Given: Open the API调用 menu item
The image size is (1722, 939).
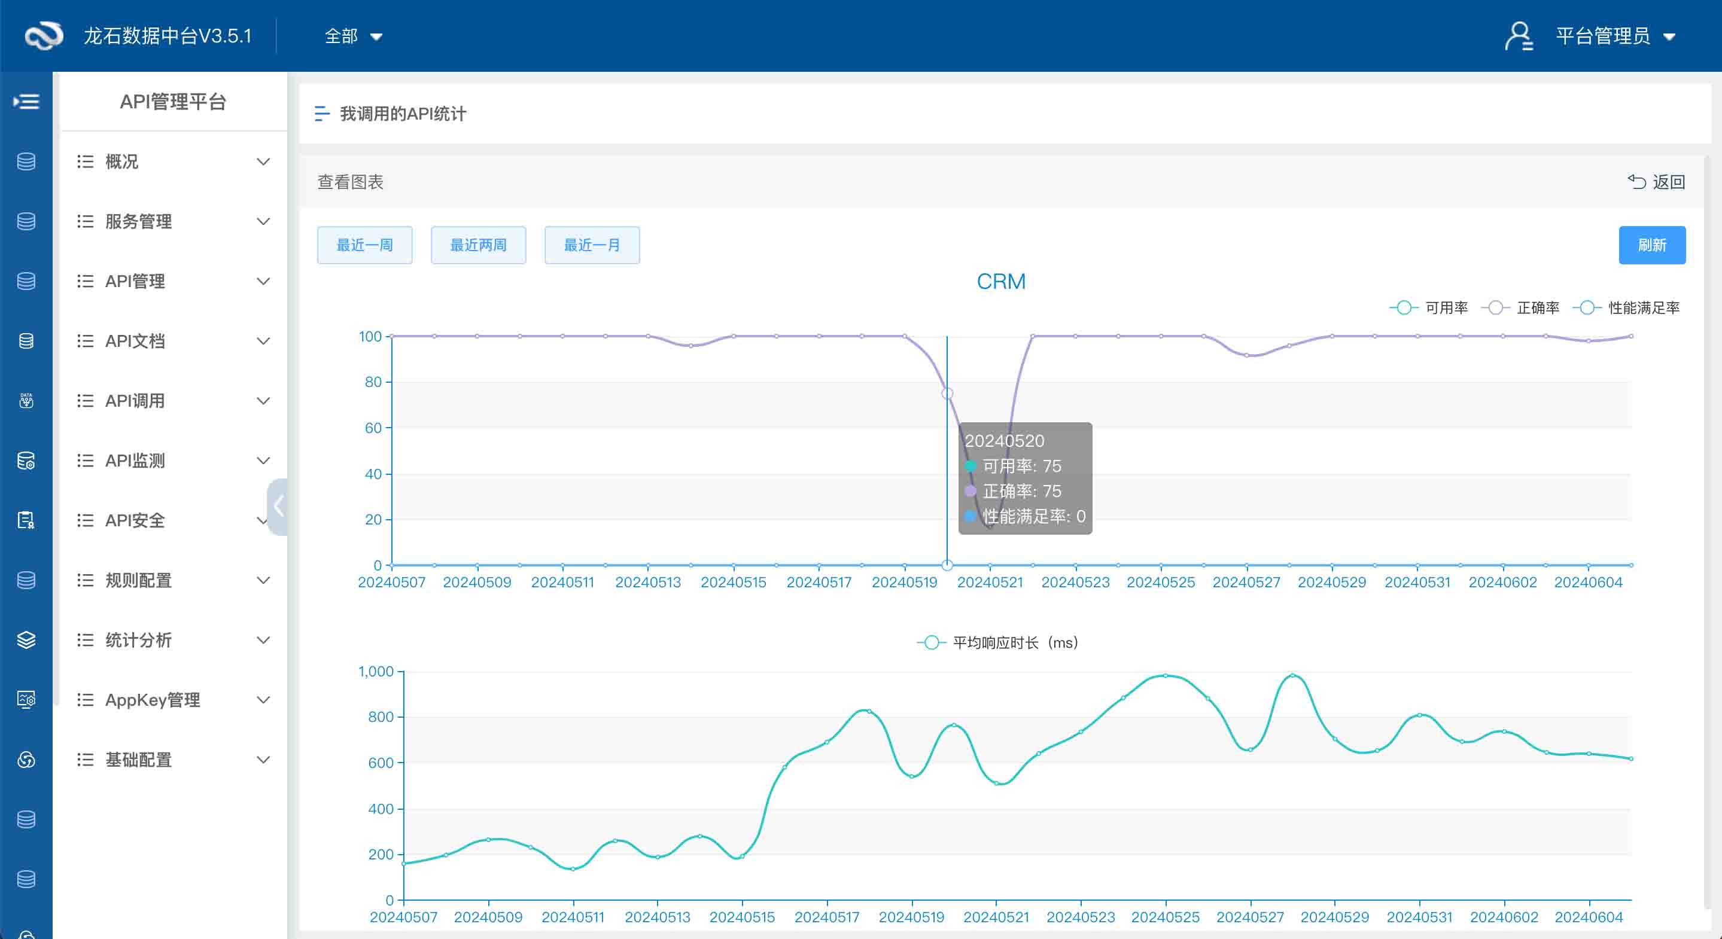Looking at the screenshot, I should (x=174, y=401).
